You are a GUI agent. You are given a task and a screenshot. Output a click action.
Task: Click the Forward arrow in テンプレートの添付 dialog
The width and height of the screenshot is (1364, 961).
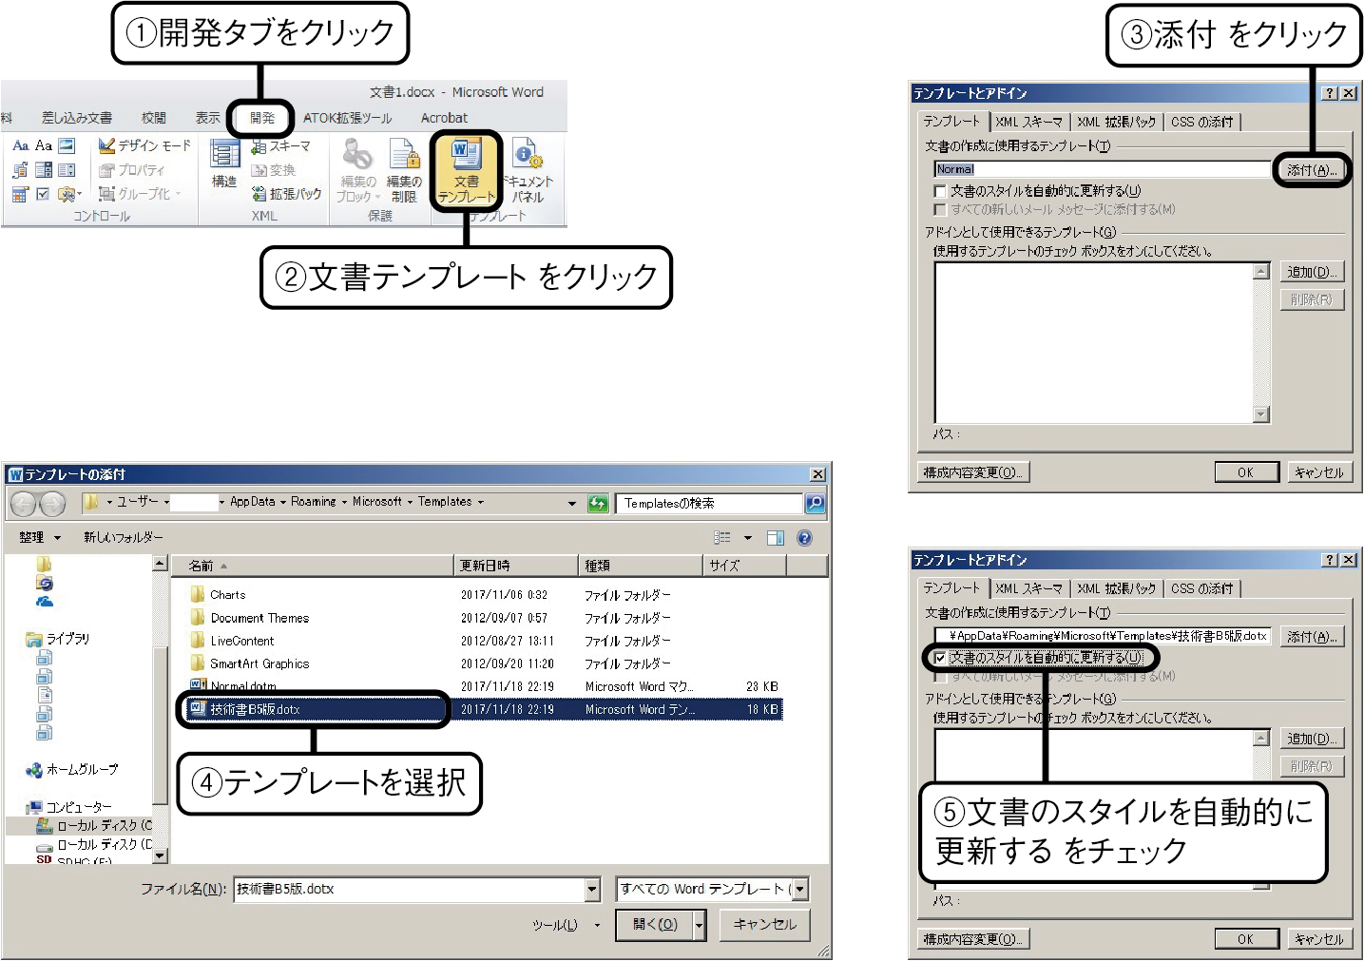(53, 504)
